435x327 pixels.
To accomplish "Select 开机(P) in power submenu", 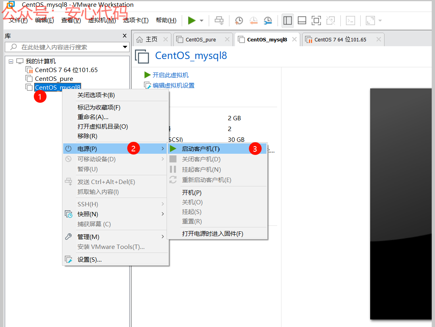I will (x=217, y=192).
